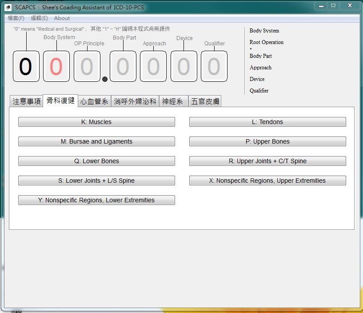This screenshot has width=363, height=313.
Task: Pick Q: Lower Bones button
Action: coord(96,161)
